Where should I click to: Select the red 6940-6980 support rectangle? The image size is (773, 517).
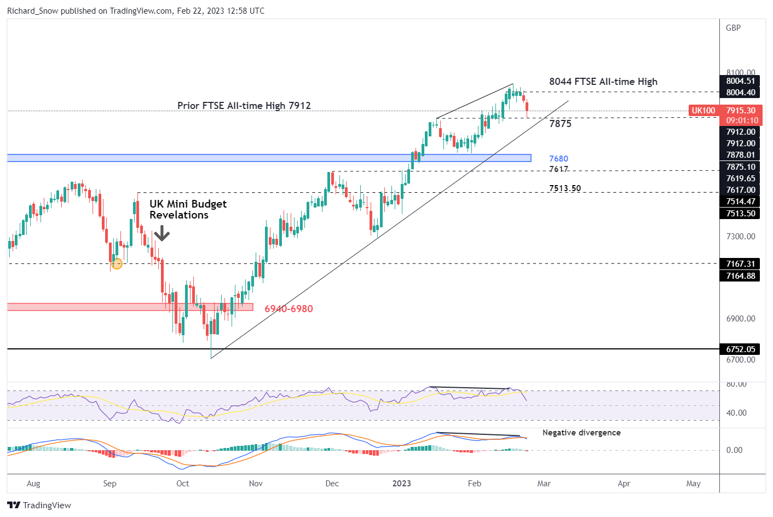130,307
